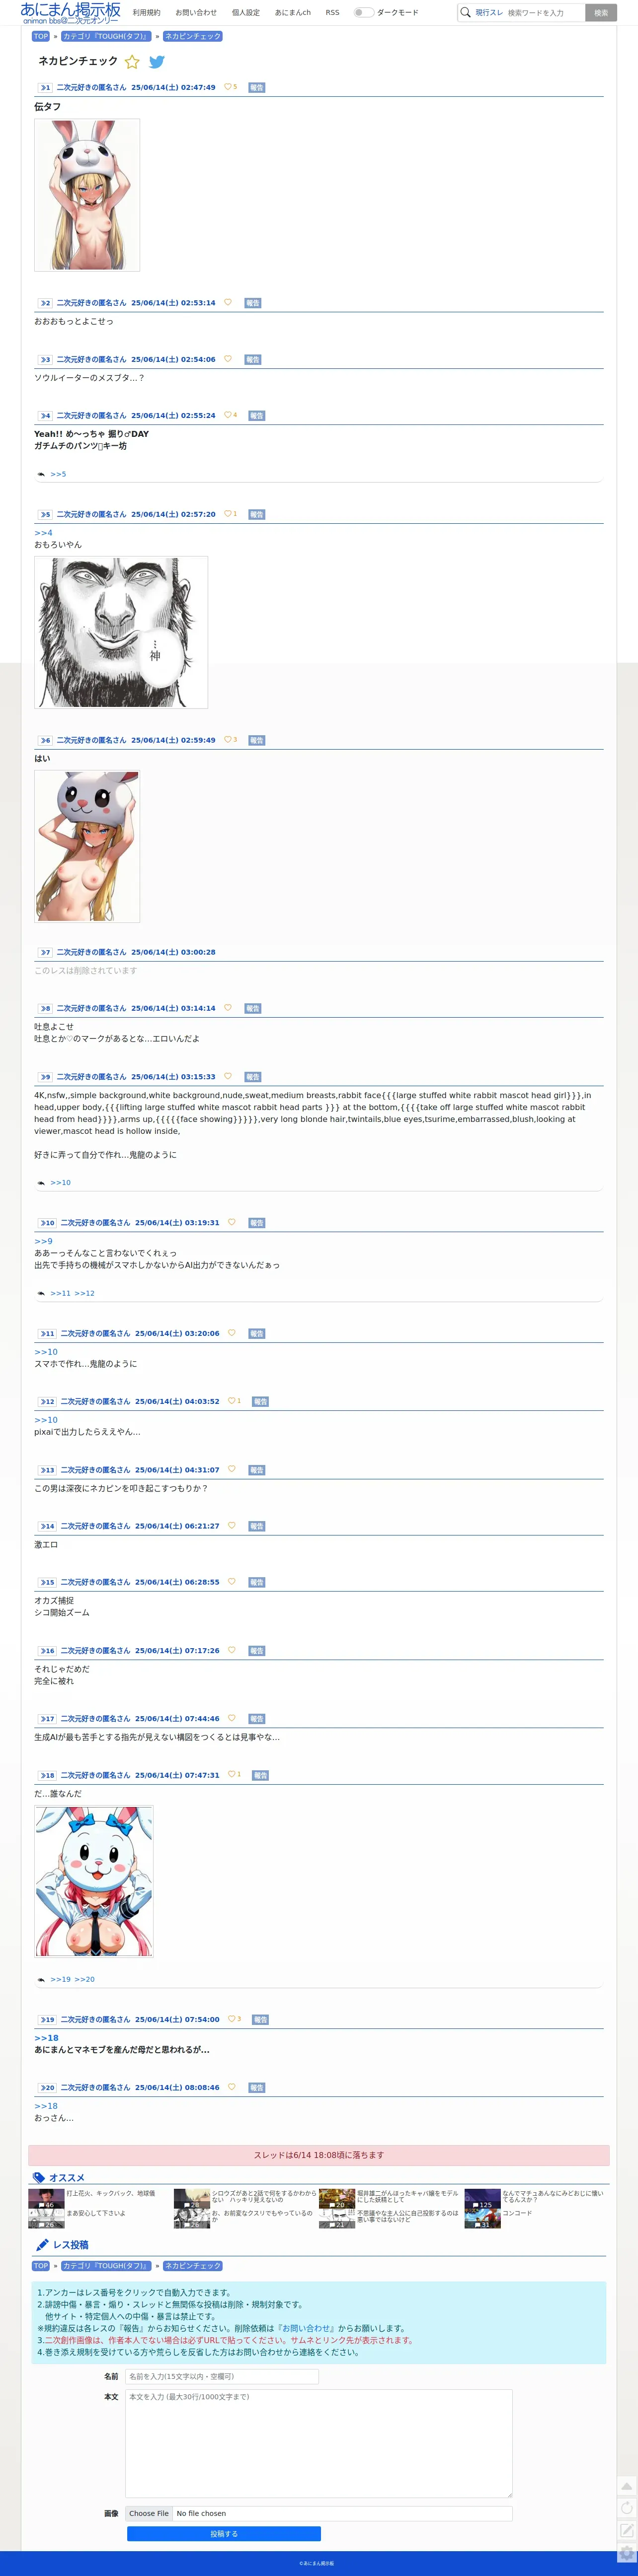Screen dimensions: 638x2576
Task: Like post 5 with its heart icon
Action: (x=228, y=514)
